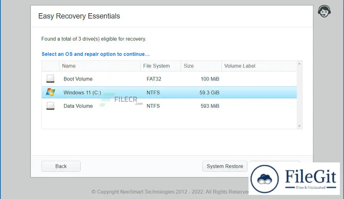Screen dimensions: 344x199
Task: Click the "Easy Recovery Essentials" title
Action: (x=79, y=16)
